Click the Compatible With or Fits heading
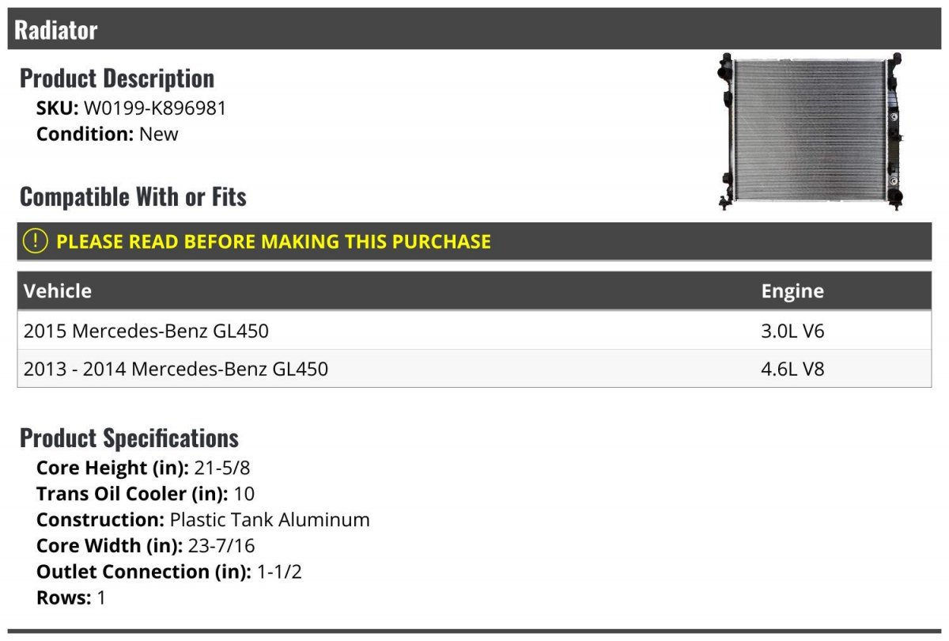The width and height of the screenshot is (949, 641). click(133, 197)
